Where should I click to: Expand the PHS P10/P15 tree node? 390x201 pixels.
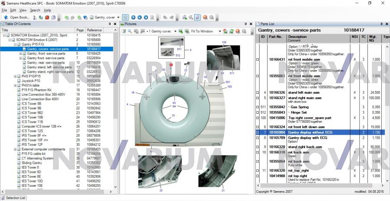coord(15,76)
